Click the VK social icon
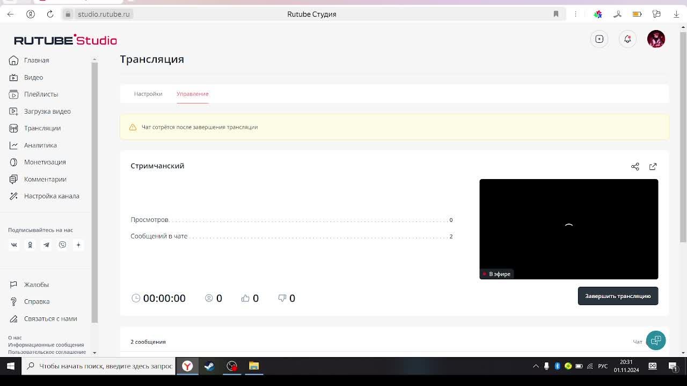The height and width of the screenshot is (386, 687). 14,245
